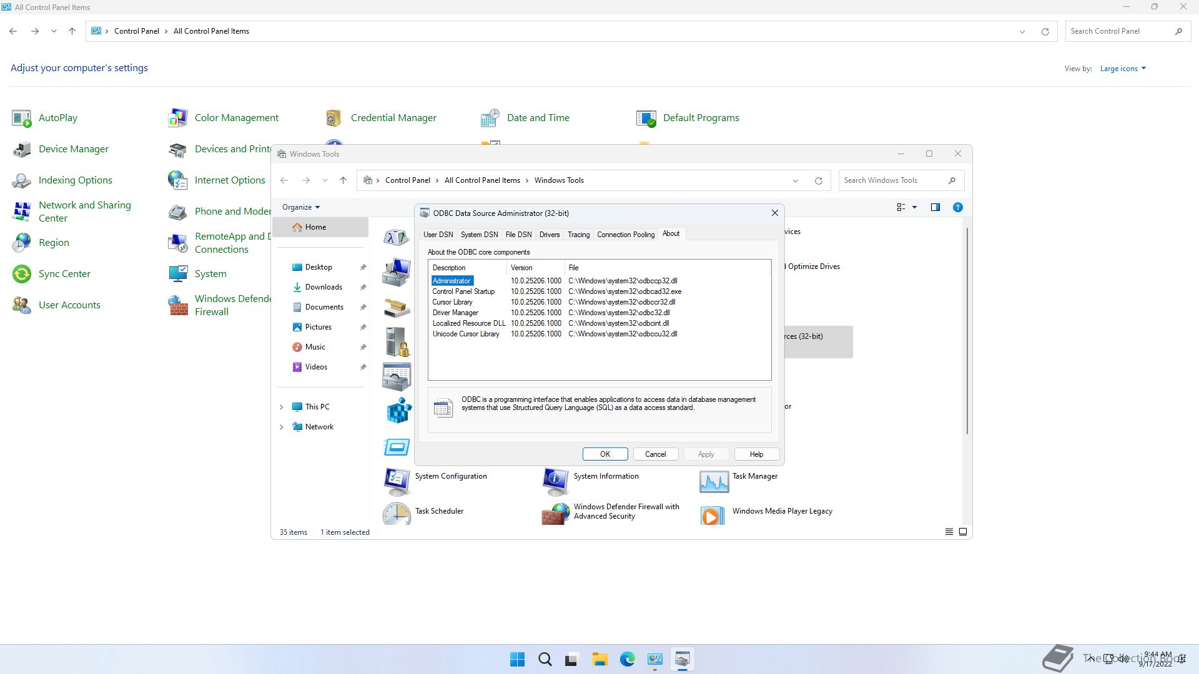Switch to System DSN tab
Screen dimensions: 1199x674
pos(479,235)
